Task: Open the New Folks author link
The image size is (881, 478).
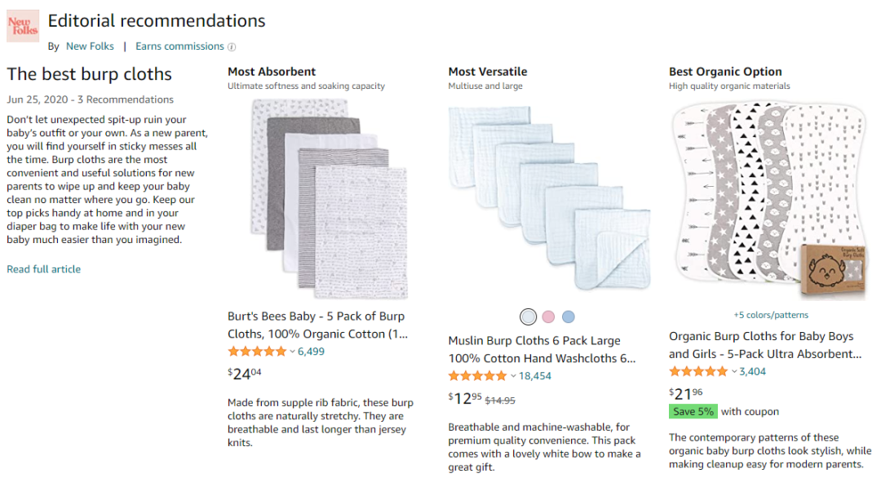Action: pyautogui.click(x=88, y=46)
